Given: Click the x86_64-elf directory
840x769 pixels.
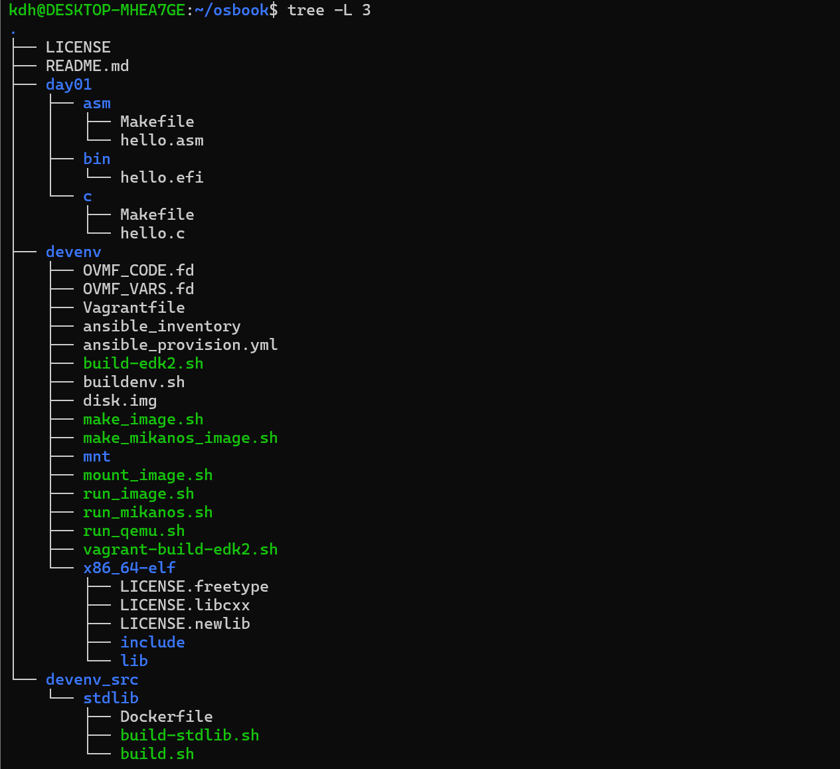Looking at the screenshot, I should pyautogui.click(x=129, y=568).
